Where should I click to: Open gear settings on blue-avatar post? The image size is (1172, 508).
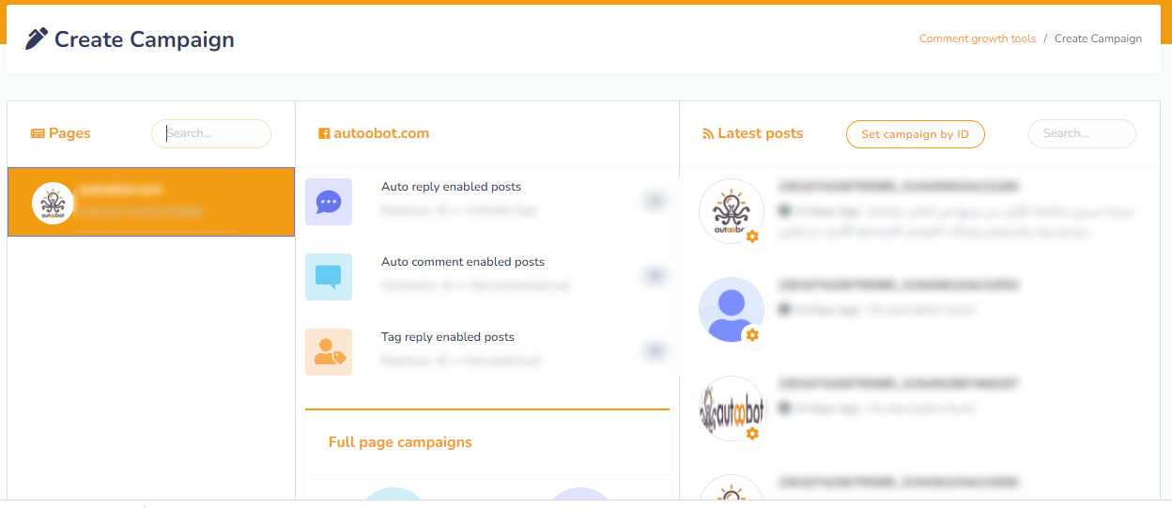(x=752, y=335)
